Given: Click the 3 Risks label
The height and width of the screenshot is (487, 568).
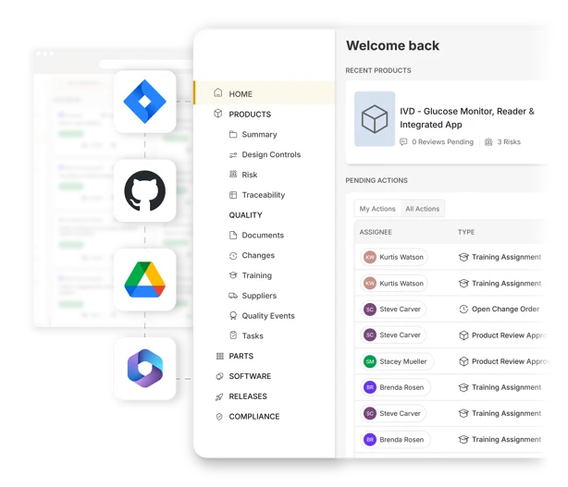Looking at the screenshot, I should click(x=509, y=141).
